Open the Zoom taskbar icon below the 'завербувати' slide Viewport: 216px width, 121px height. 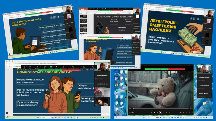coord(77,118)
